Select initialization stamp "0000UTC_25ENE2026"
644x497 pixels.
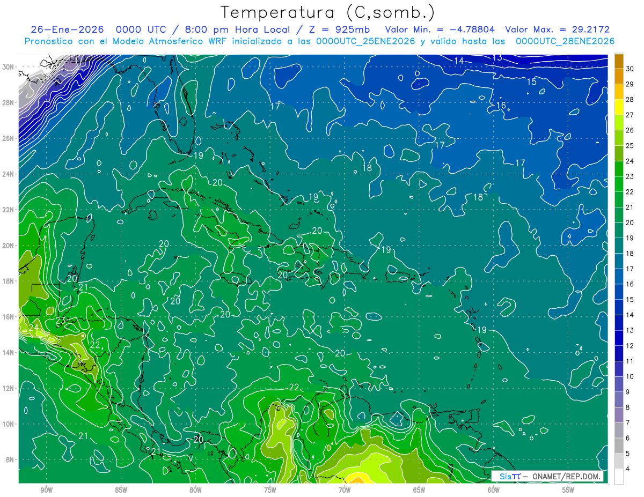(x=365, y=41)
